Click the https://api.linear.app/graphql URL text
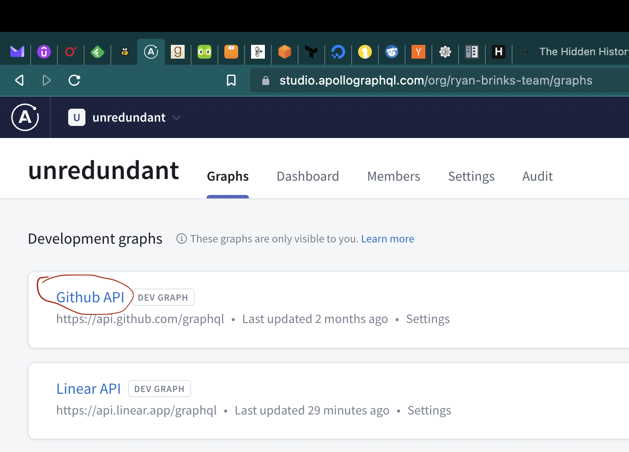The image size is (629, 452). click(x=136, y=411)
